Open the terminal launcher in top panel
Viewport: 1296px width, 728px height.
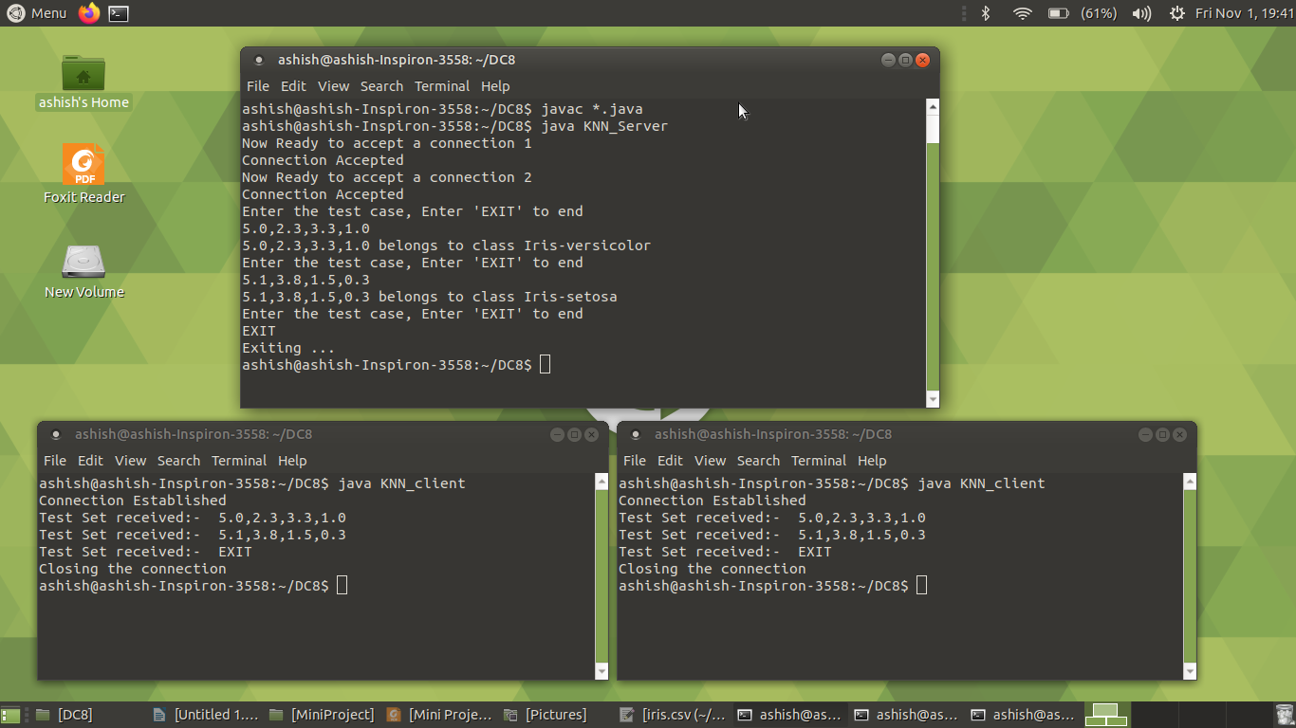click(119, 13)
